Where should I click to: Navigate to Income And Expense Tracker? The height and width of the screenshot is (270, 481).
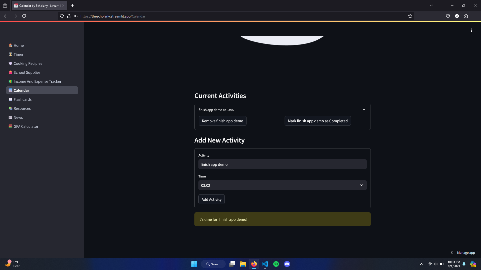[x=37, y=81]
